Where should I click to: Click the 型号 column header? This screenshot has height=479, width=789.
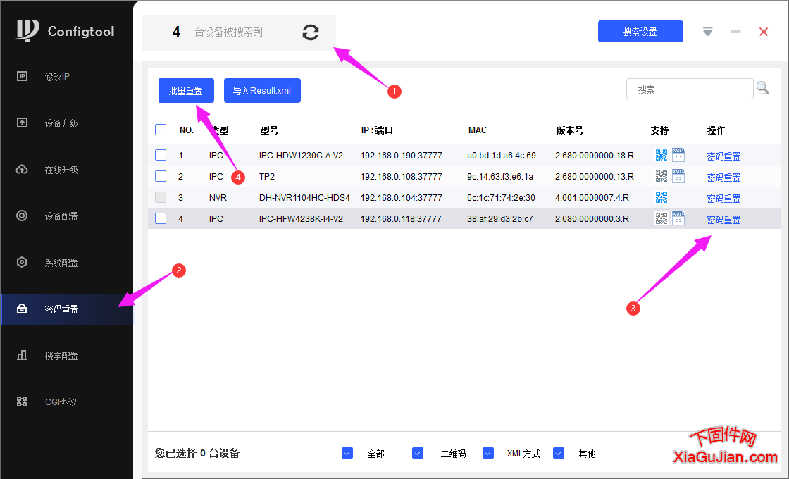(269, 130)
